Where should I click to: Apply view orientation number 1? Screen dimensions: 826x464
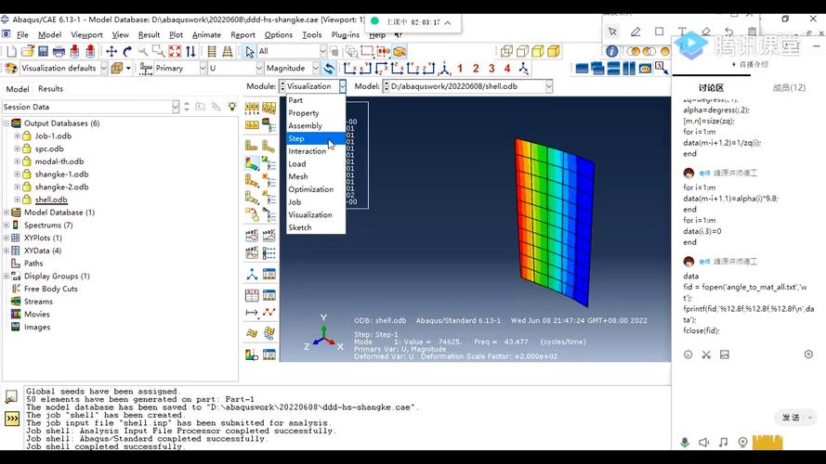460,69
